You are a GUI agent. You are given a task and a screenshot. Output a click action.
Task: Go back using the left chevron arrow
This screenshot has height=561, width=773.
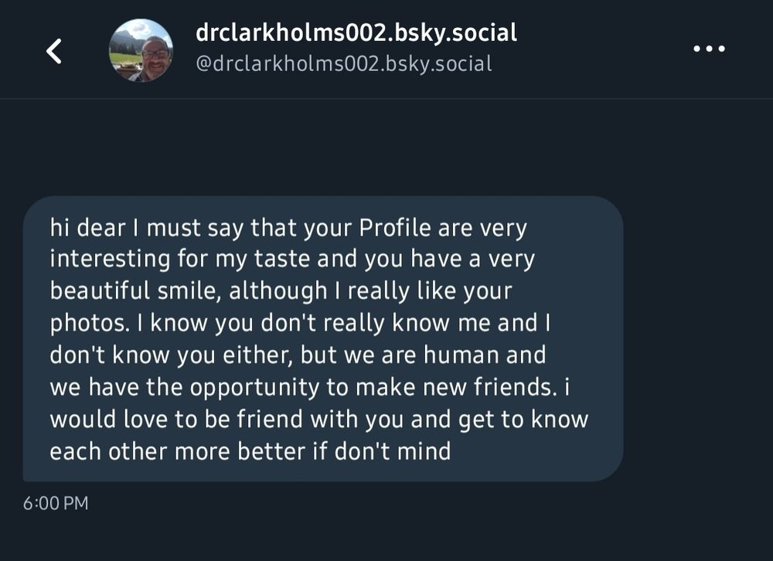coord(53,51)
